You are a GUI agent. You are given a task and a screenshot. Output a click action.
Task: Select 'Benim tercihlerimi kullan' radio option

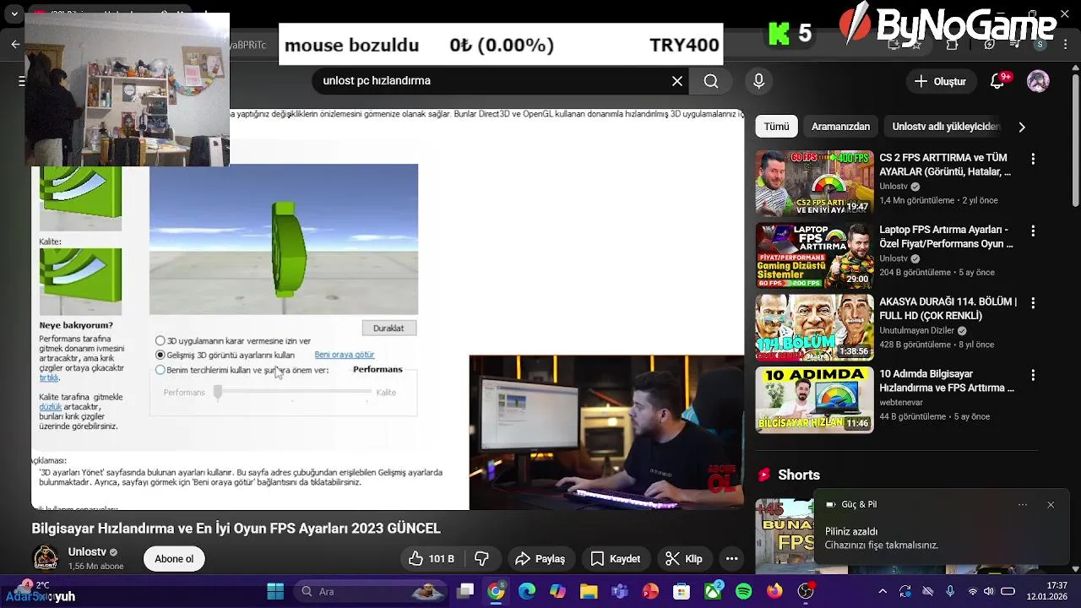pyautogui.click(x=160, y=370)
